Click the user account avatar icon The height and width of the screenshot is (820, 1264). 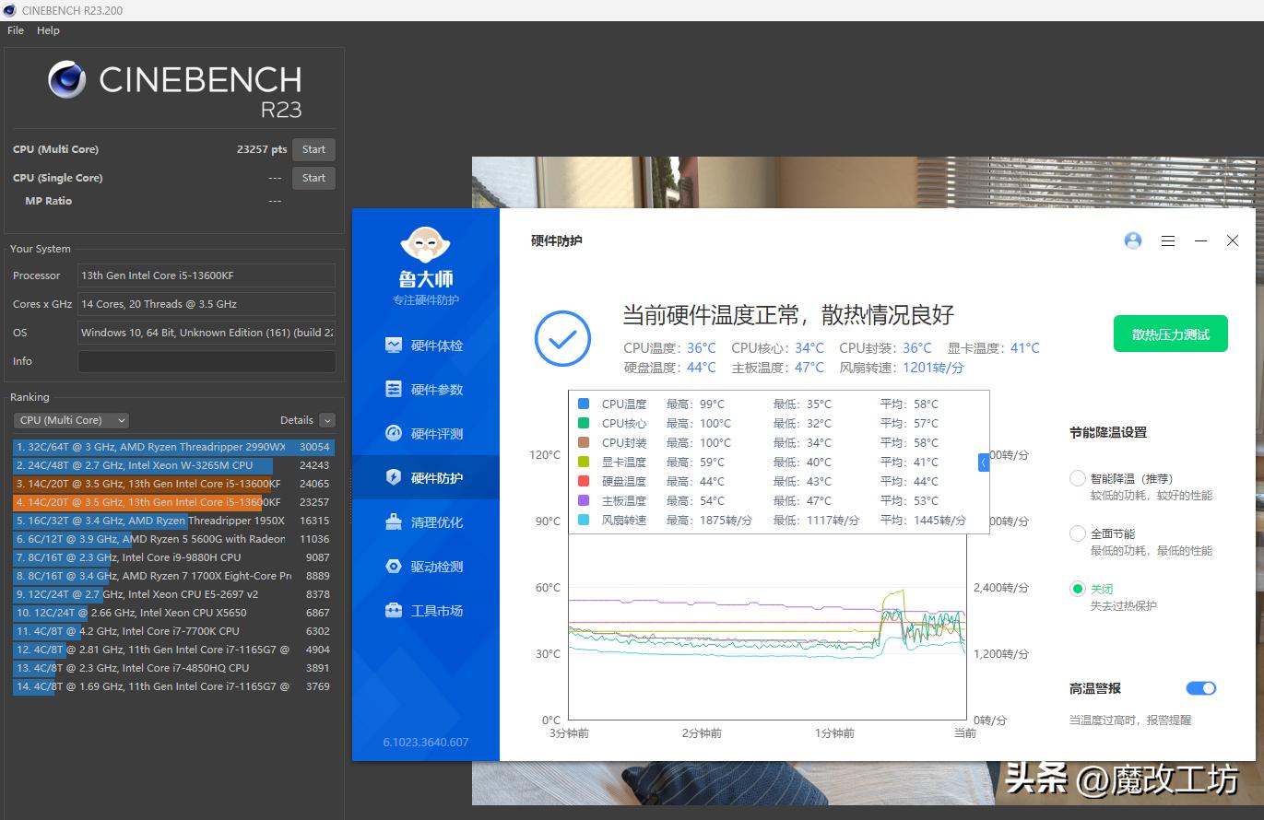pyautogui.click(x=1132, y=240)
